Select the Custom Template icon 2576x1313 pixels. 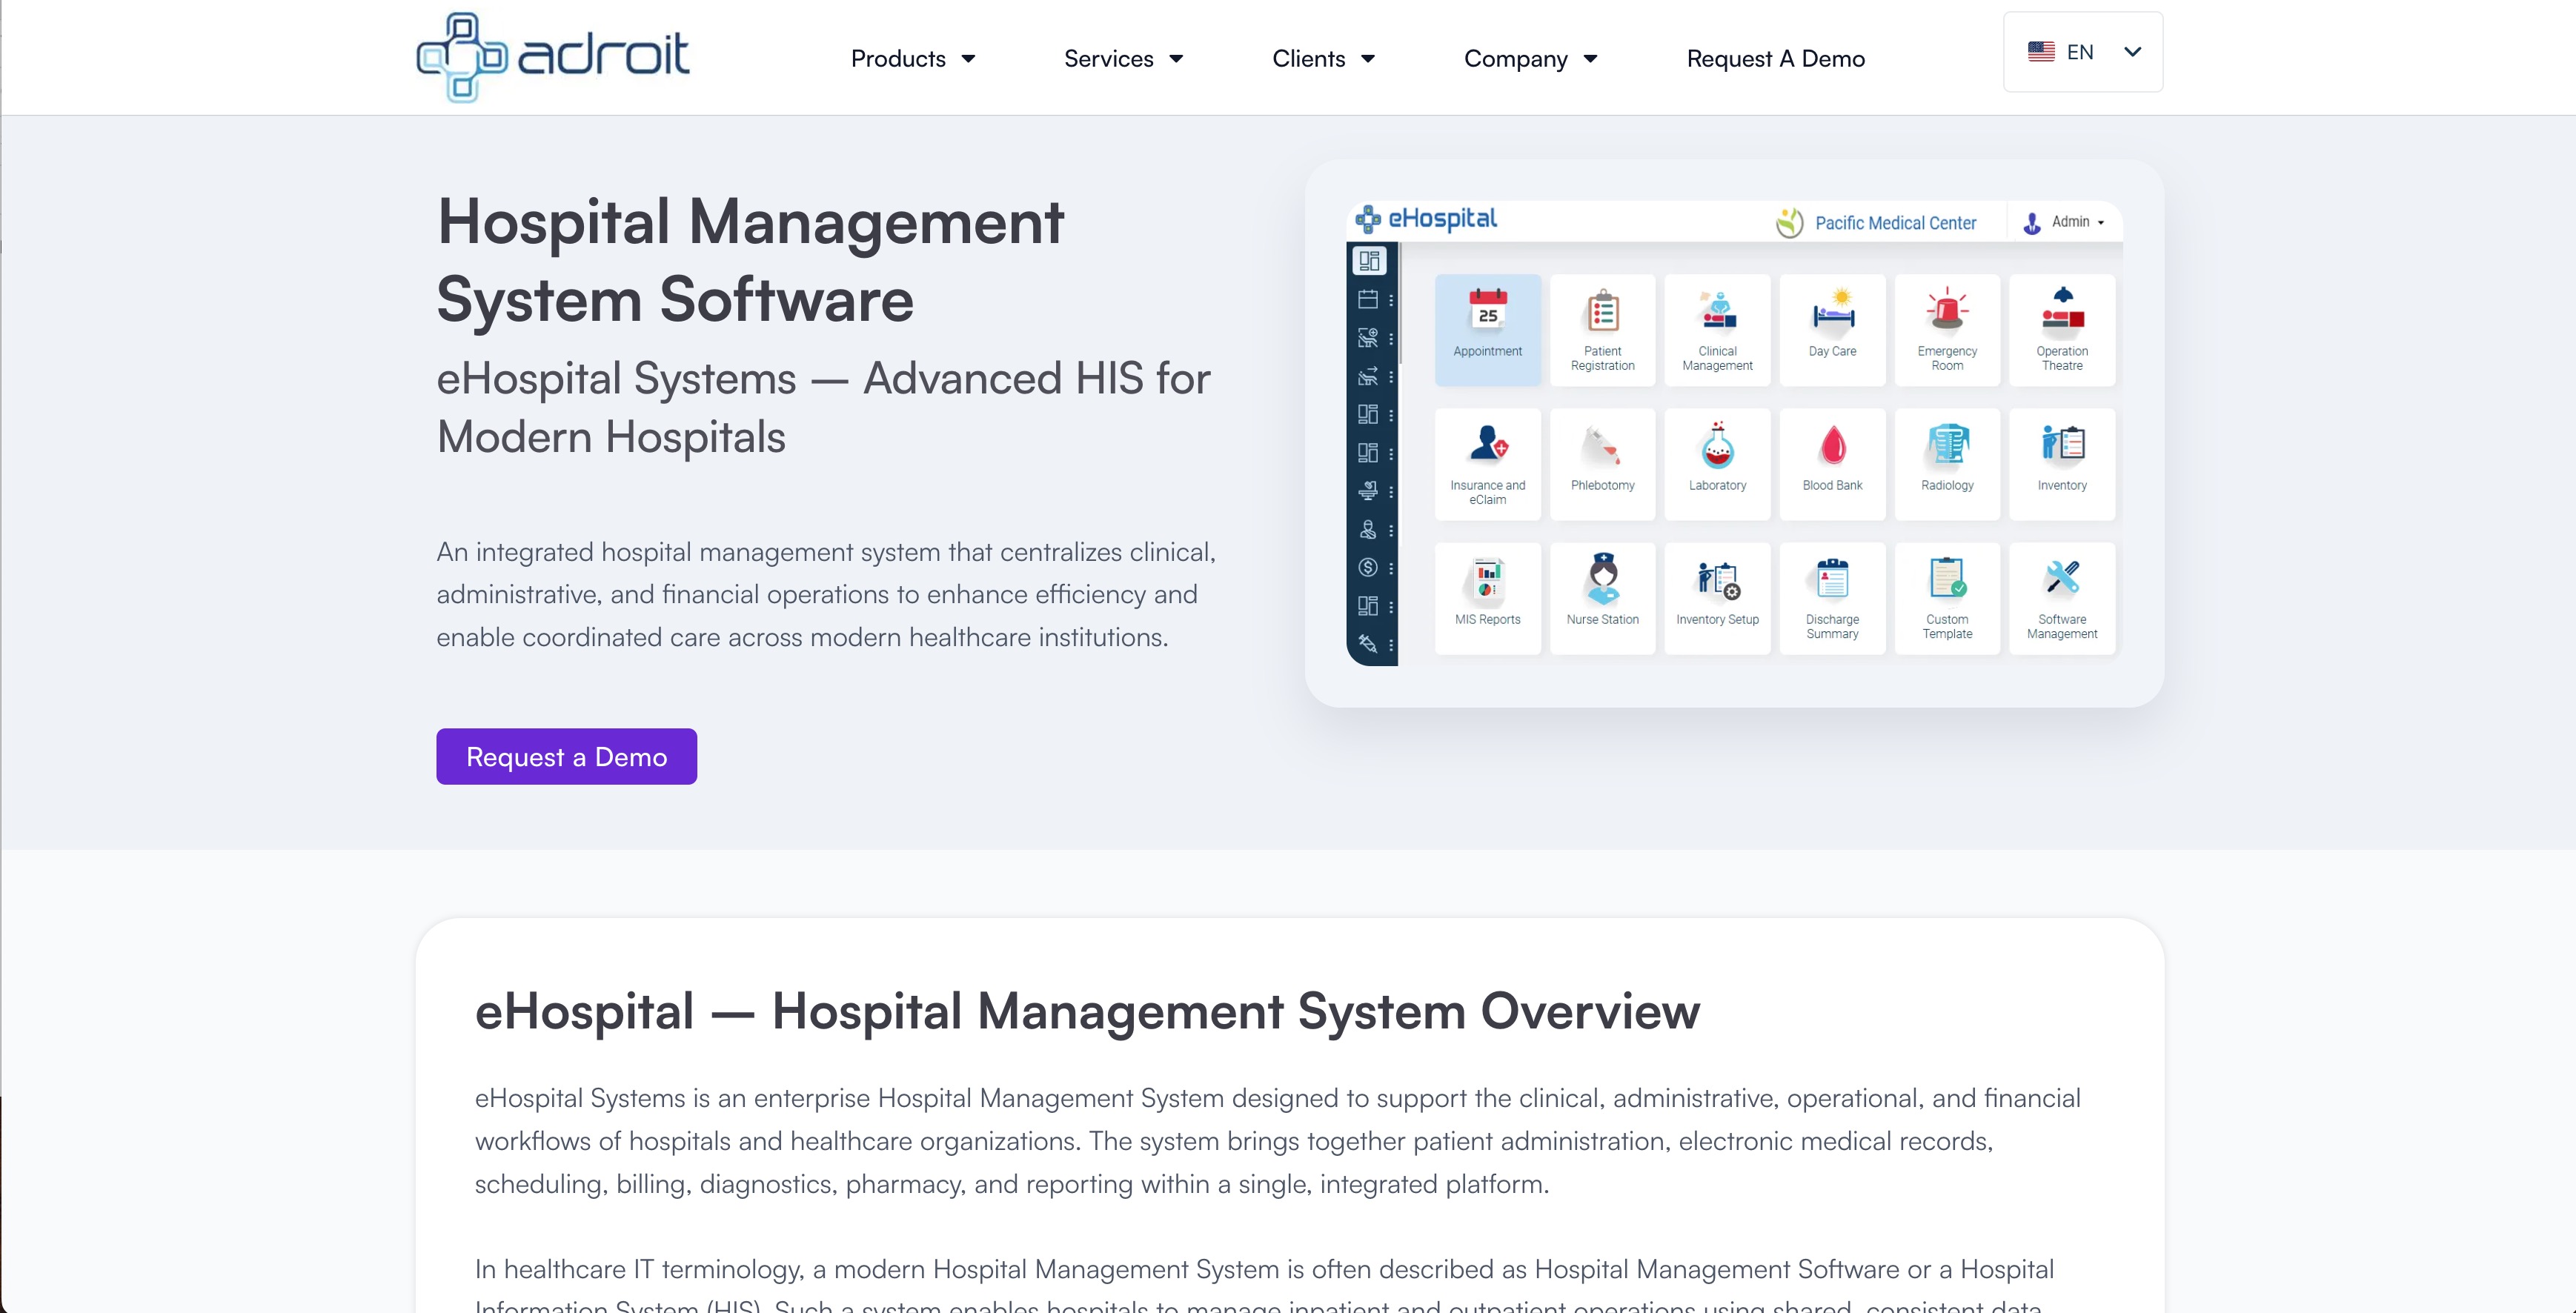(1947, 598)
